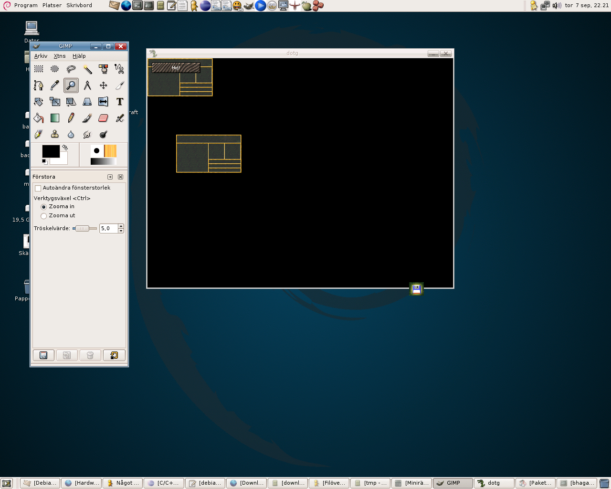Open the Hjälp menu in GIMP

(79, 56)
